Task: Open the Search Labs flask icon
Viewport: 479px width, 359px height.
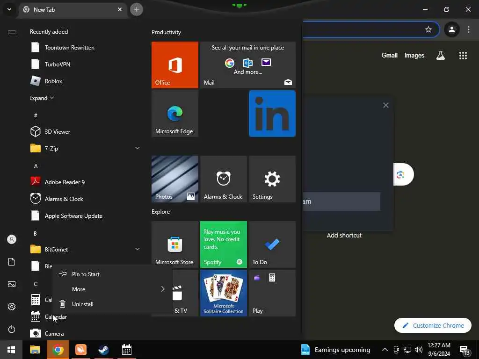Action: (440, 56)
